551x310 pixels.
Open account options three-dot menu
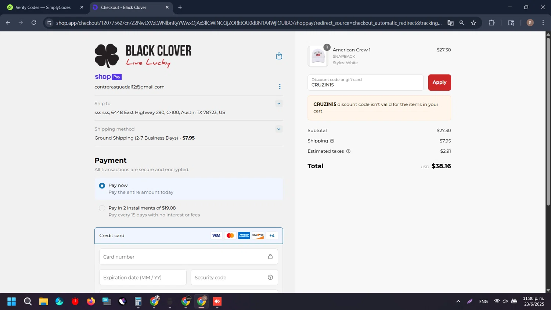point(280,87)
